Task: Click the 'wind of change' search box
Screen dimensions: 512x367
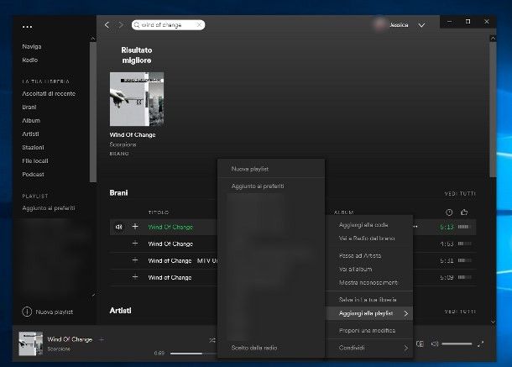Action: (168, 25)
